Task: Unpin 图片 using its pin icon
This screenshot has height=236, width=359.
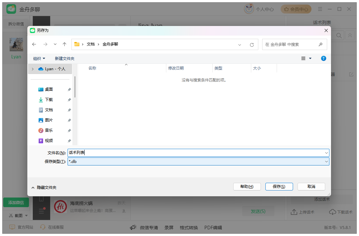Action: point(69,120)
